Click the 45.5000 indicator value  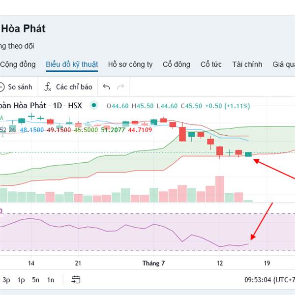pos(86,130)
